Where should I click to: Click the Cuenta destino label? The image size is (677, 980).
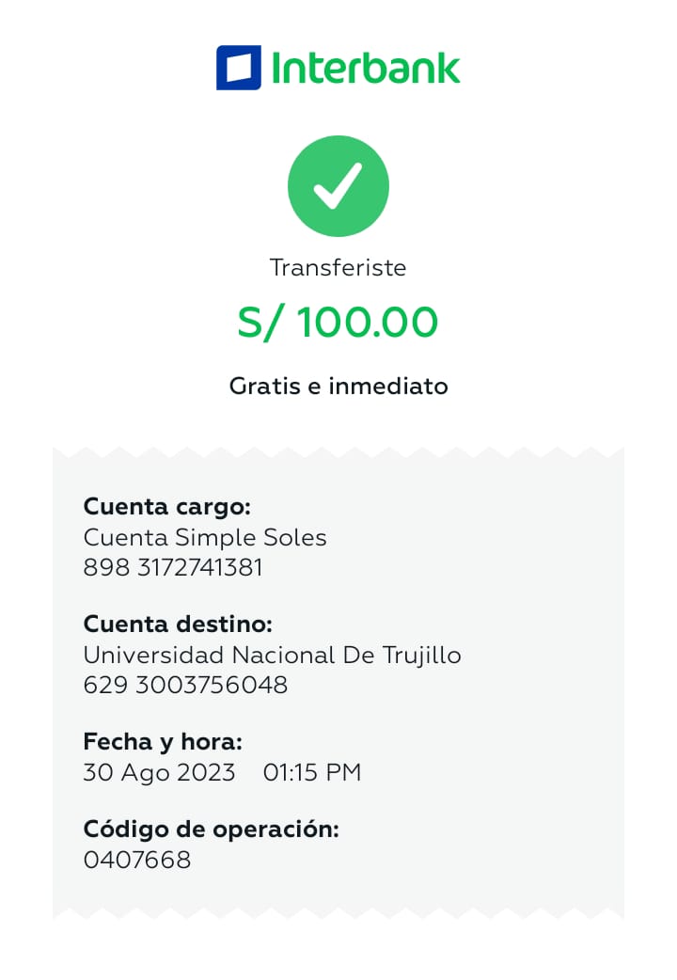[178, 624]
